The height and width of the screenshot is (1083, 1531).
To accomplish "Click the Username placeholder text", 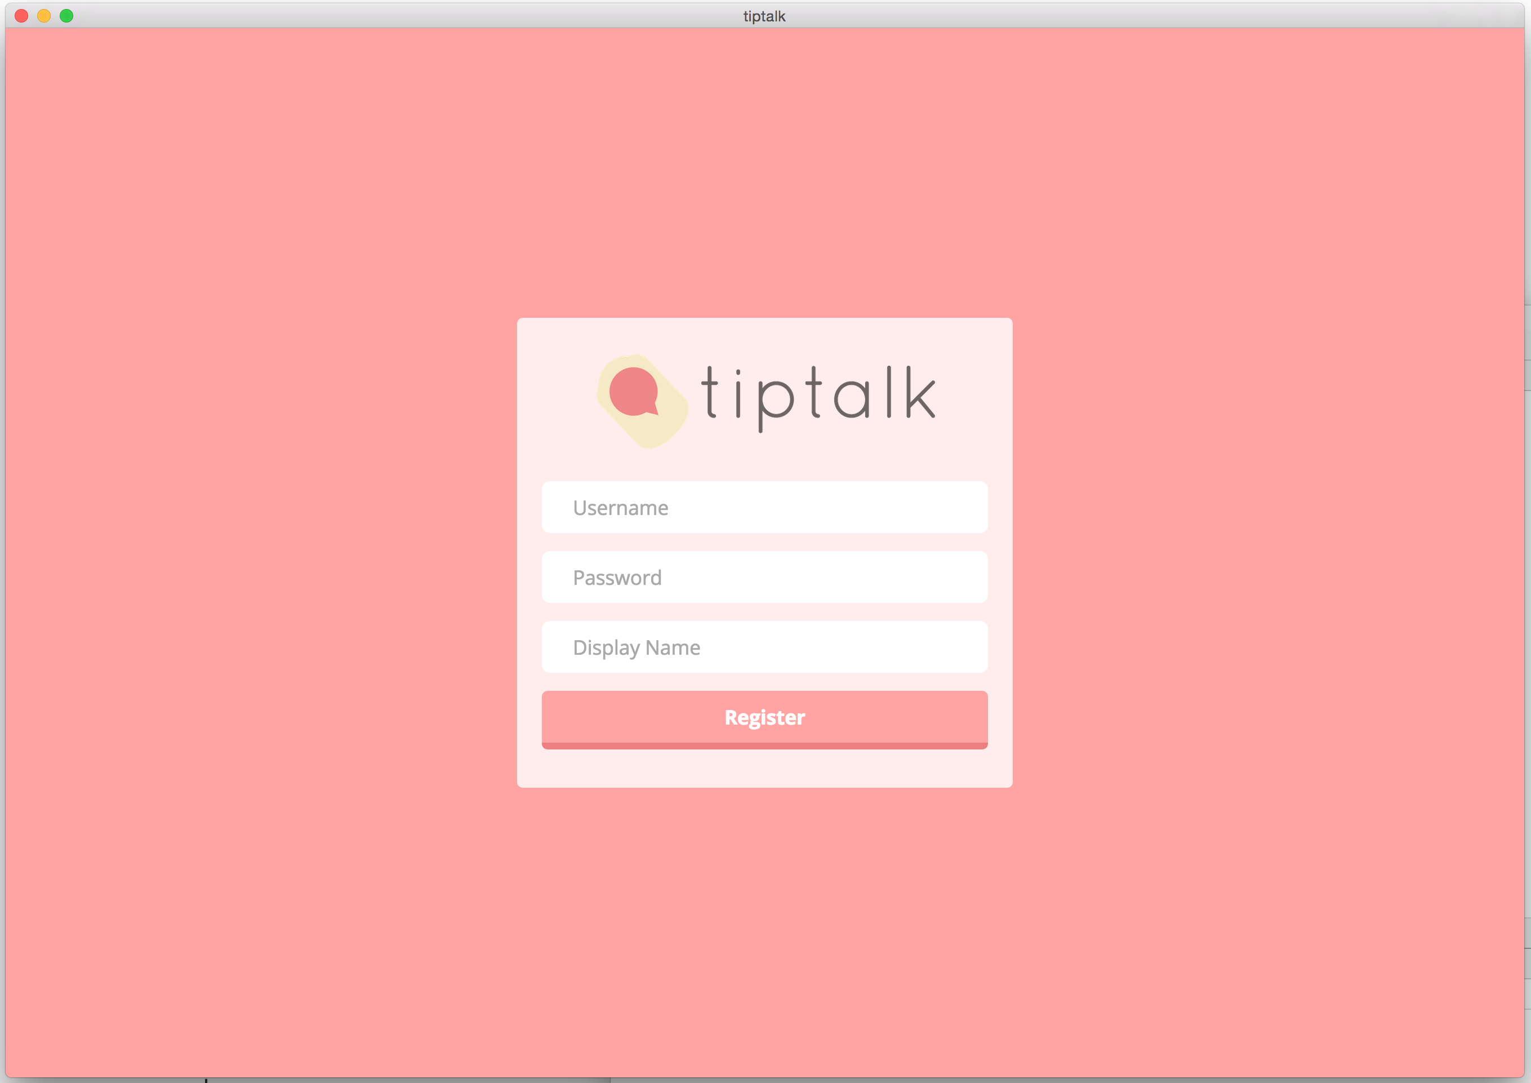I will point(620,508).
